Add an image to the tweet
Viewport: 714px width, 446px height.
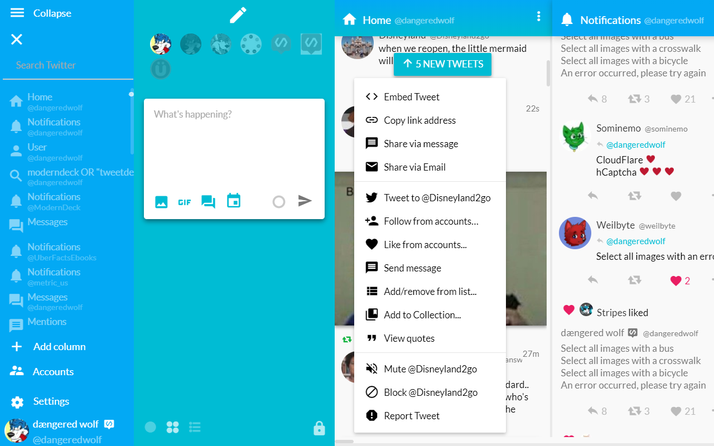click(x=161, y=202)
